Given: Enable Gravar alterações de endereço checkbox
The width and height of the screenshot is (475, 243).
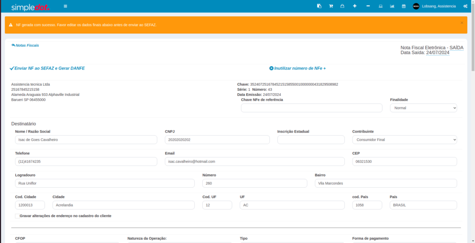Looking at the screenshot, I should coord(17,216).
